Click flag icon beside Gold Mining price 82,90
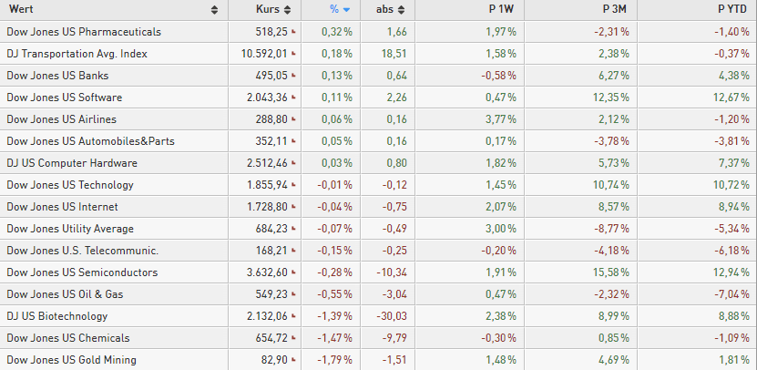The height and width of the screenshot is (370, 757). click(293, 360)
